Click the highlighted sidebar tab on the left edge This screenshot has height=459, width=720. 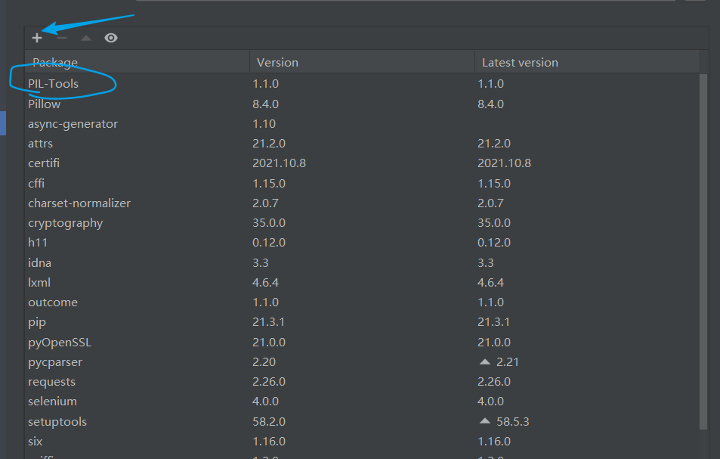pos(2,123)
